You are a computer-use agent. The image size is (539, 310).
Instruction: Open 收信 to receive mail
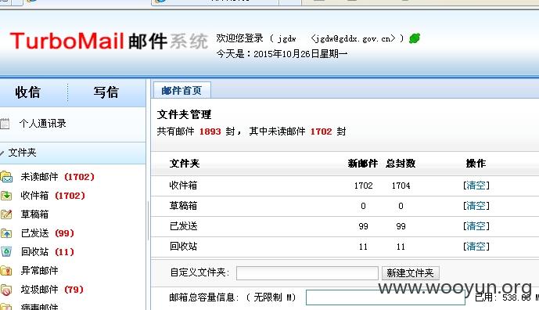coord(27,92)
